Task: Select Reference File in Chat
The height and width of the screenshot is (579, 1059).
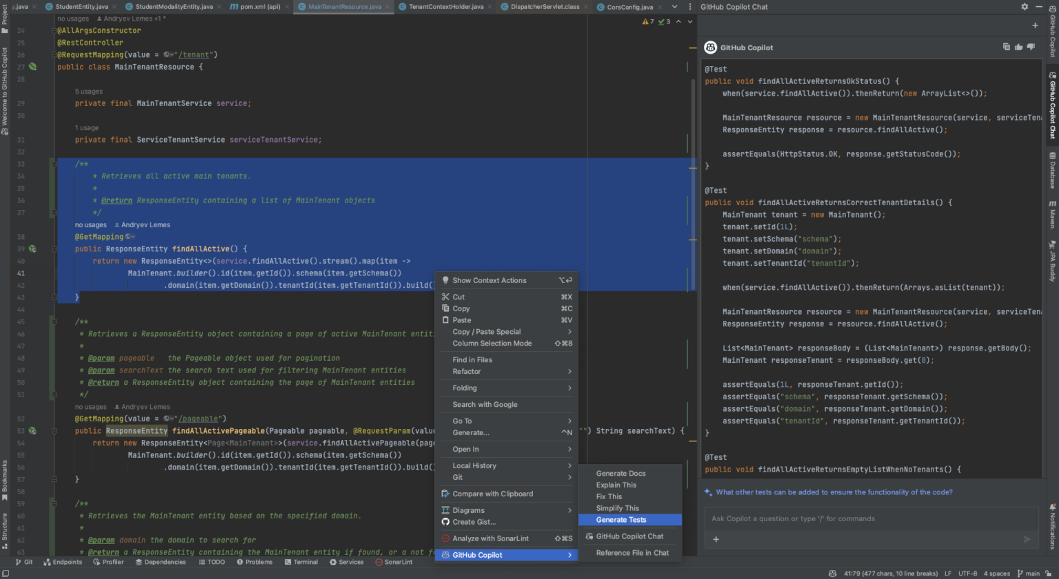Action: coord(630,553)
